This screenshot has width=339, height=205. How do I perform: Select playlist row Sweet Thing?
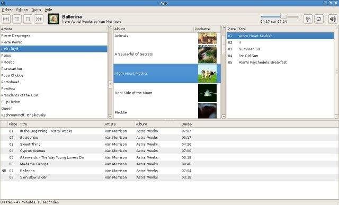(169, 144)
